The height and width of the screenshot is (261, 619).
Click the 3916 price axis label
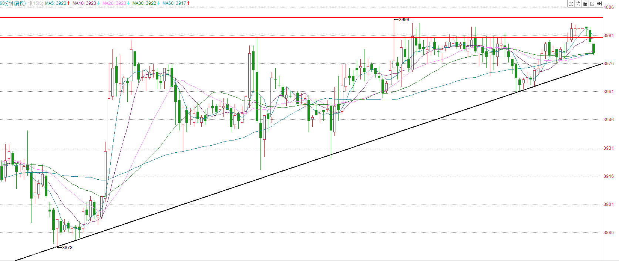tap(609, 176)
